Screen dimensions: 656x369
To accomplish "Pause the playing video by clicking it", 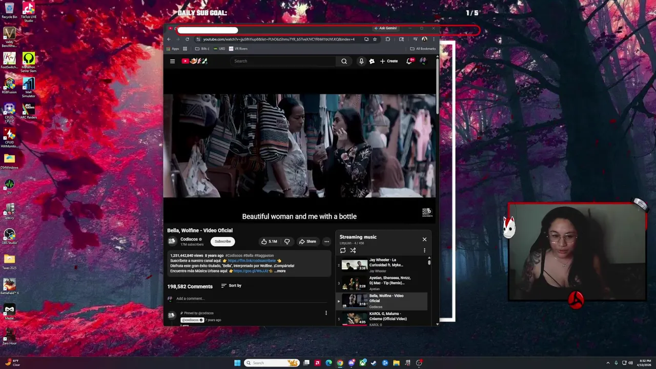I will point(300,146).
